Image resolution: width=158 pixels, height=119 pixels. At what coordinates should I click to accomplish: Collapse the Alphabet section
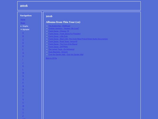click(25, 30)
